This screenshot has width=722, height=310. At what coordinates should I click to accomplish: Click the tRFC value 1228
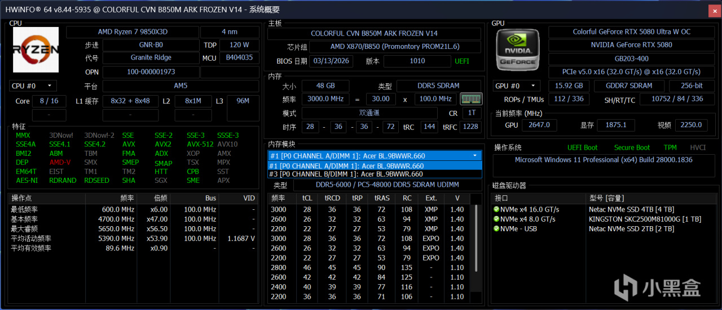coord(469,127)
